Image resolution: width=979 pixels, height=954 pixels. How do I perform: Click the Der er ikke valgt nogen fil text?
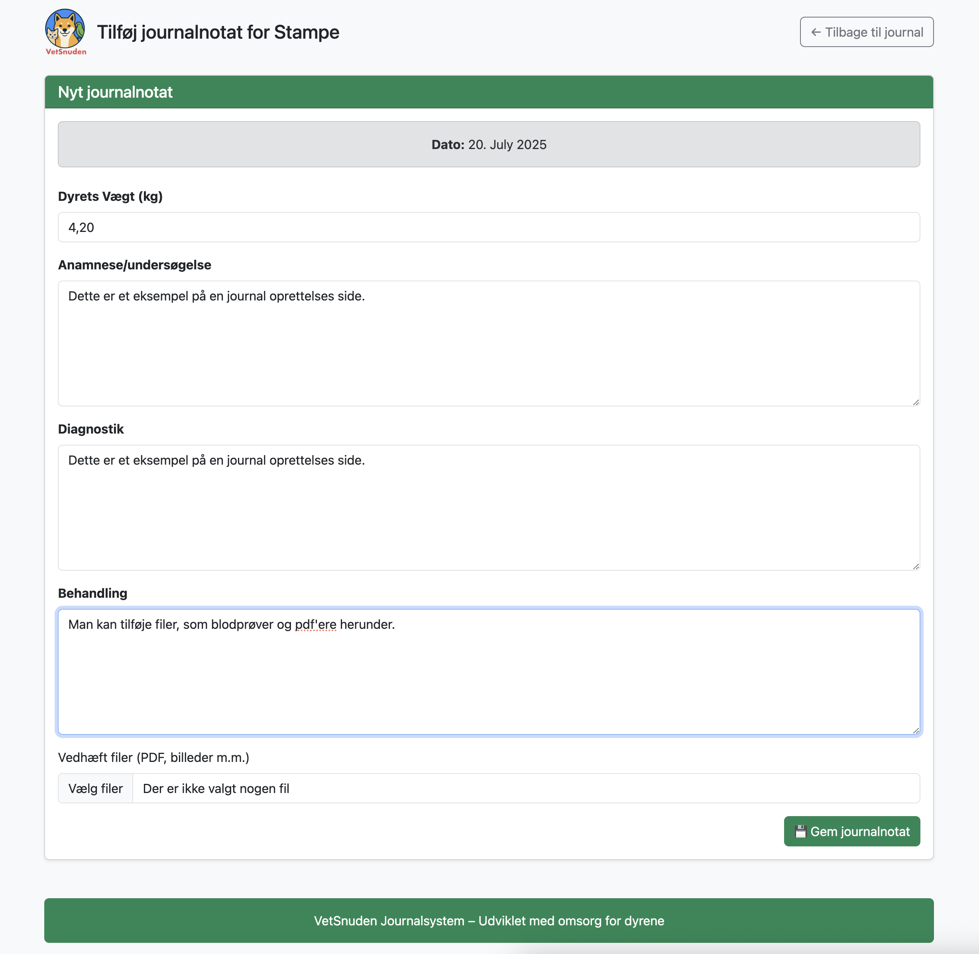pyautogui.click(x=216, y=788)
